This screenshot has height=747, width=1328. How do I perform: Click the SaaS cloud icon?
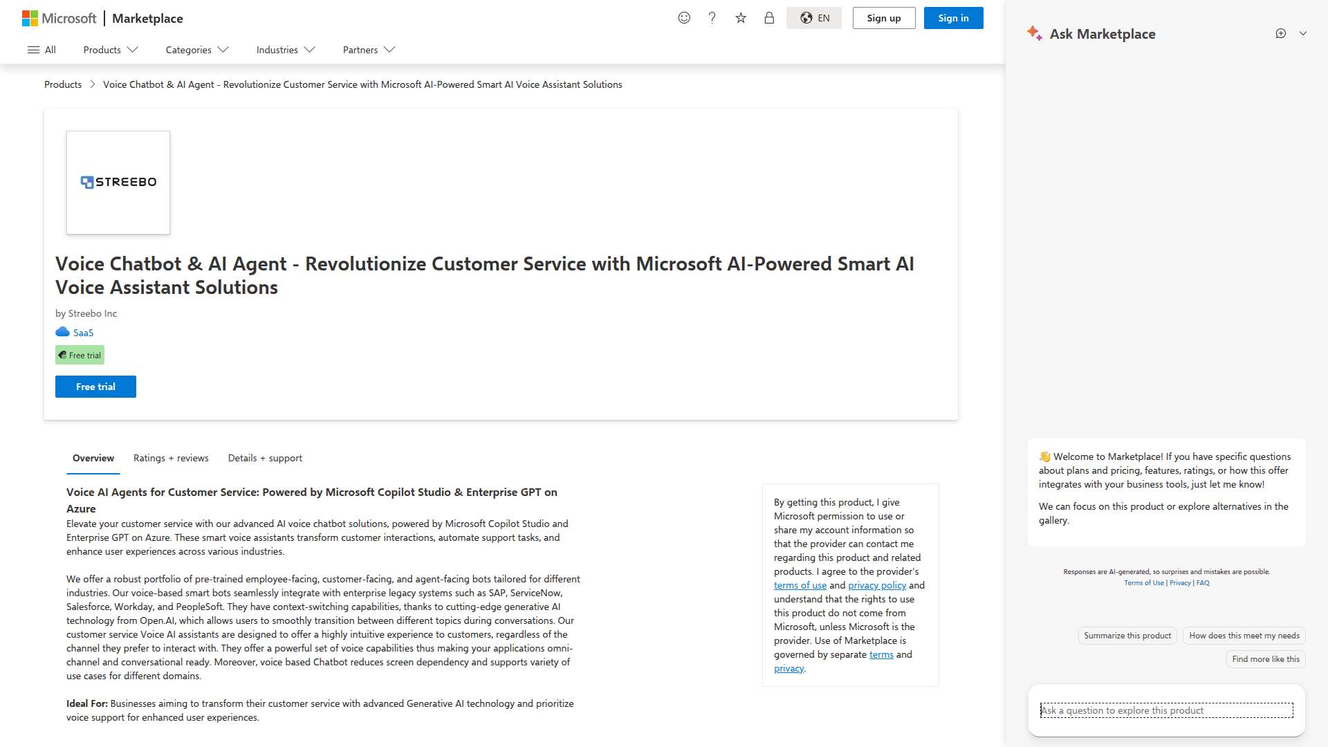(x=62, y=332)
